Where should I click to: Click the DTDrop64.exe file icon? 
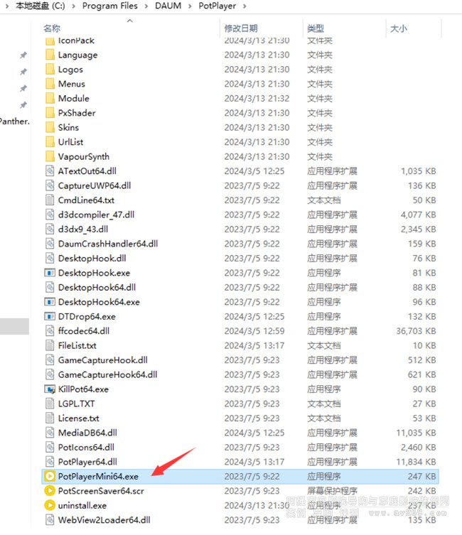pyautogui.click(x=50, y=317)
